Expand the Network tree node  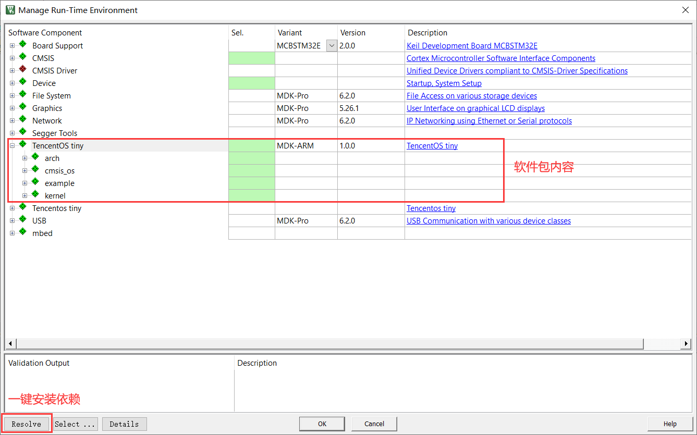click(12, 121)
